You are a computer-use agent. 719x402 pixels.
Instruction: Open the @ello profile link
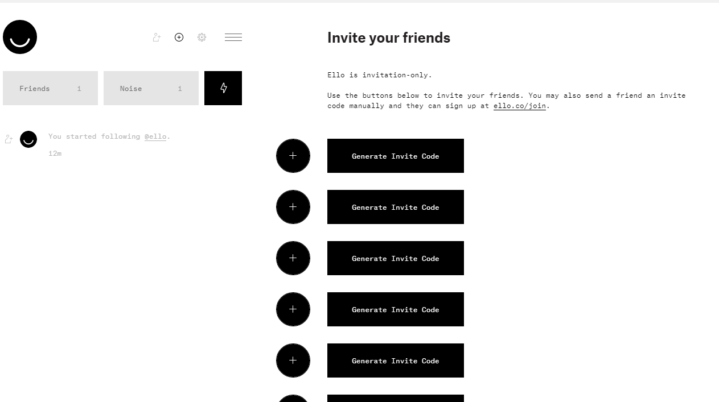155,136
